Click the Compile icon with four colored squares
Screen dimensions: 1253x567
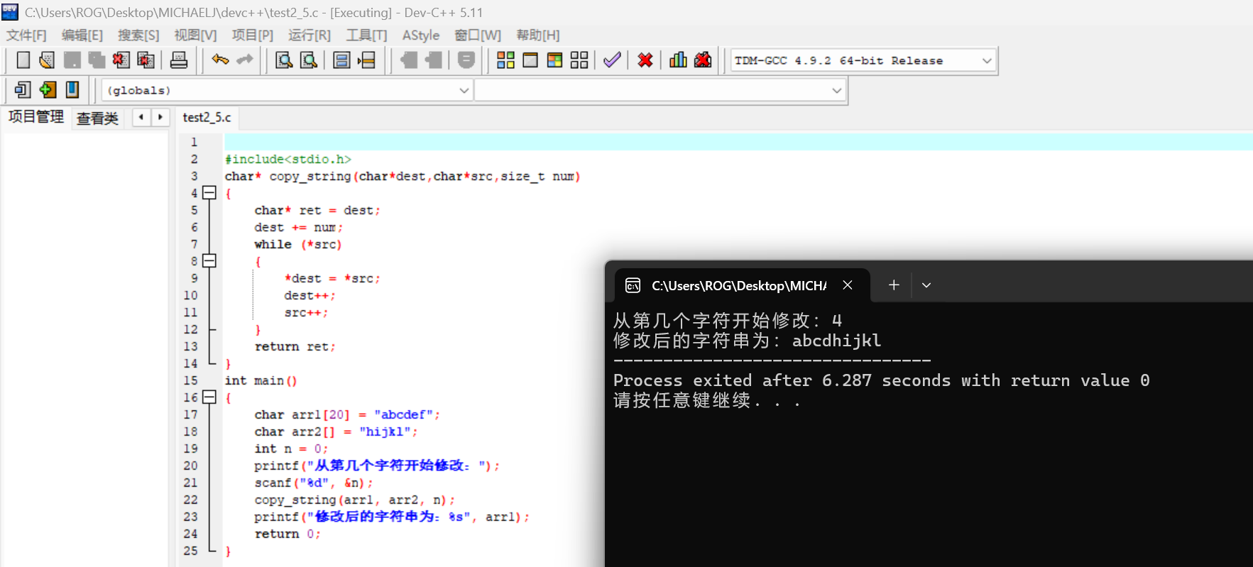505,60
